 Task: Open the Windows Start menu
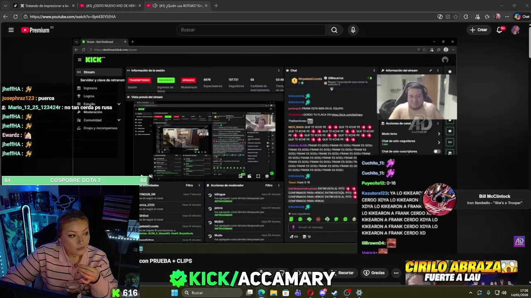click(175, 293)
